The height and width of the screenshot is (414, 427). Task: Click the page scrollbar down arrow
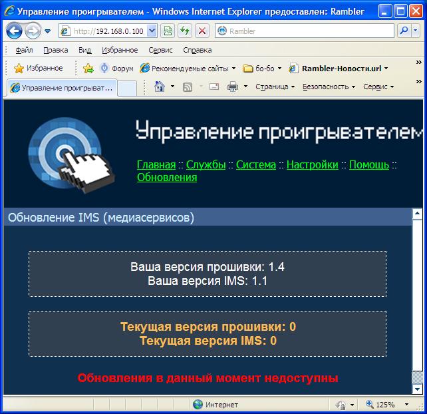click(417, 389)
